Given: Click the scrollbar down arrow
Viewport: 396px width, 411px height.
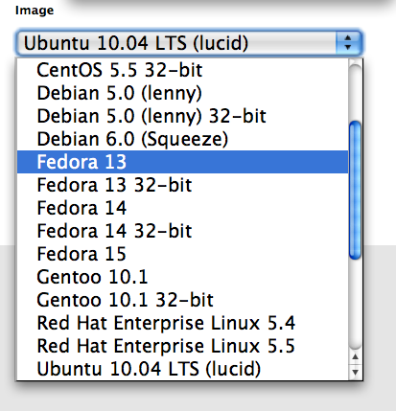Looking at the screenshot, I should pos(355,372).
